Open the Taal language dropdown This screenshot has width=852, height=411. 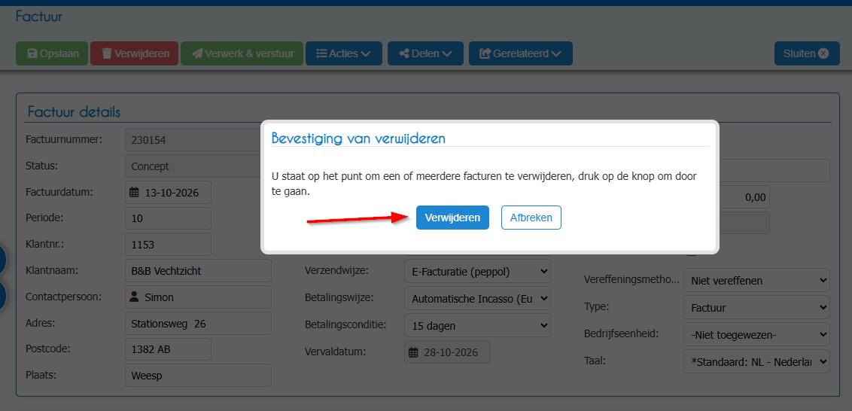[x=757, y=362]
